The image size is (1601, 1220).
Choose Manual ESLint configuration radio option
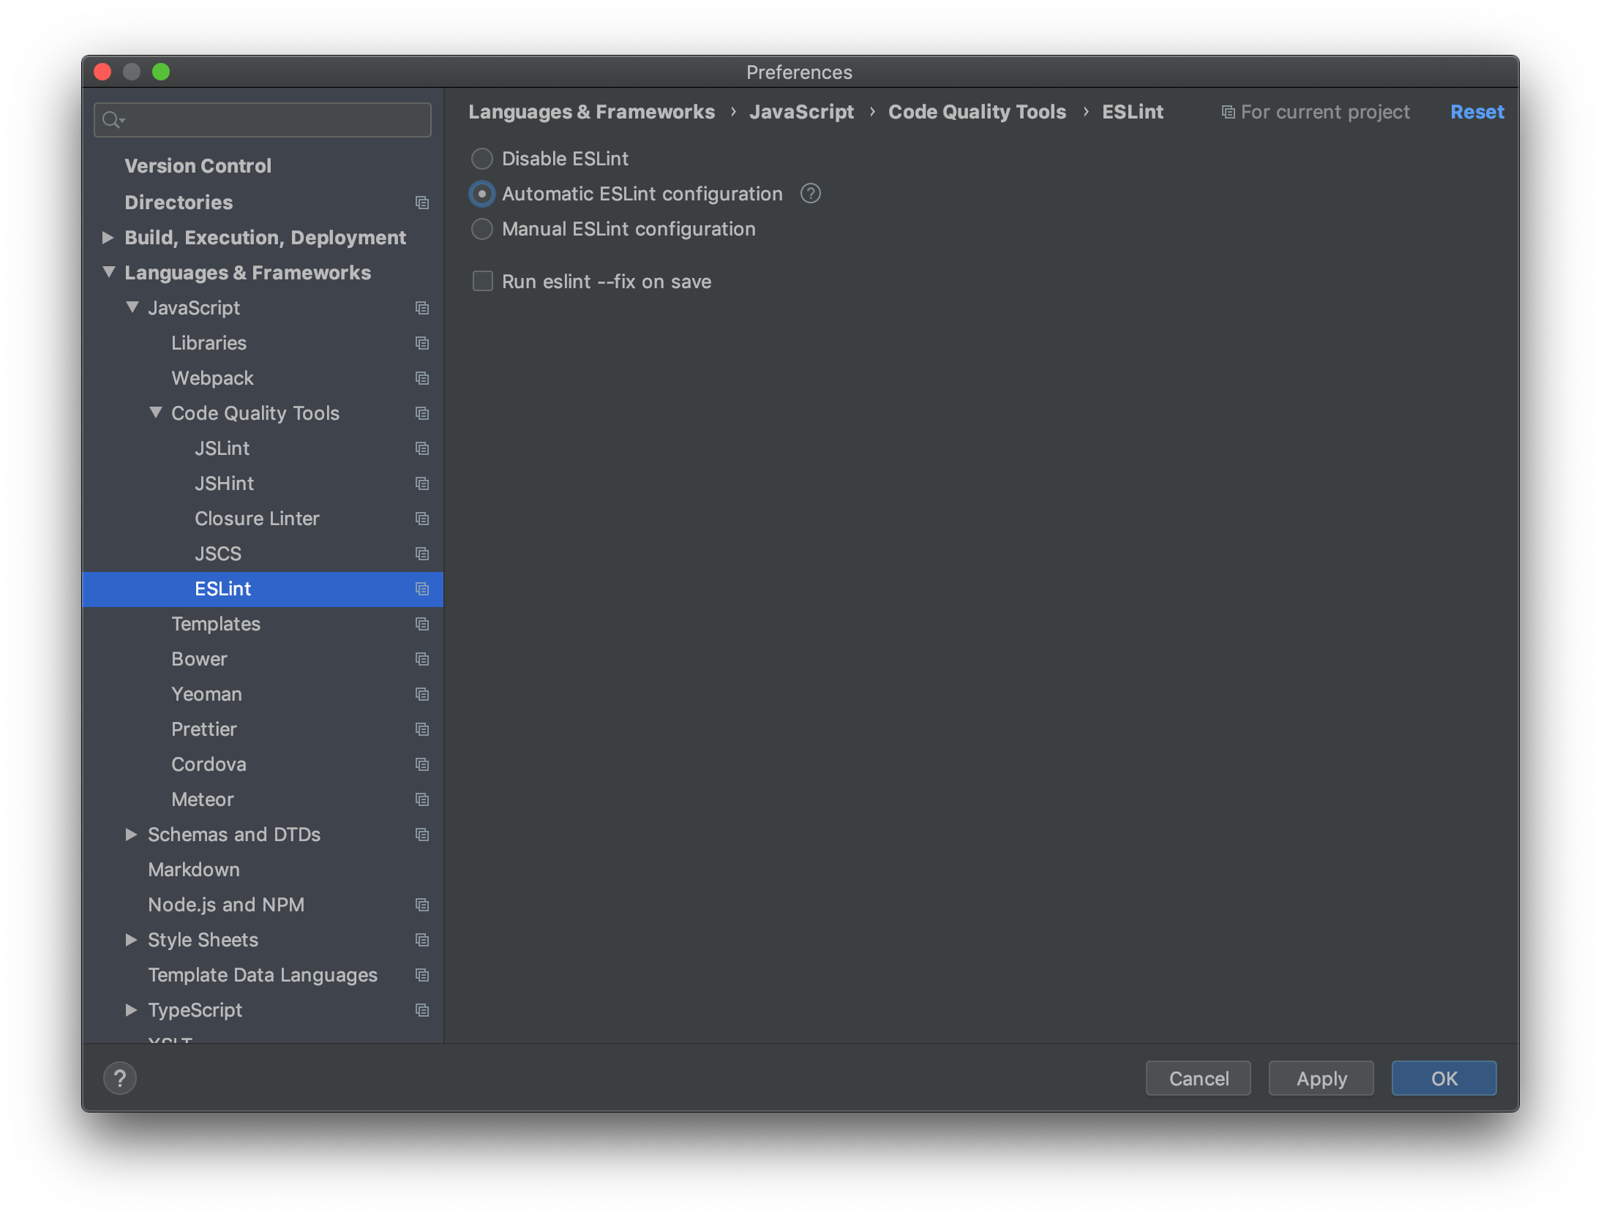(x=482, y=229)
